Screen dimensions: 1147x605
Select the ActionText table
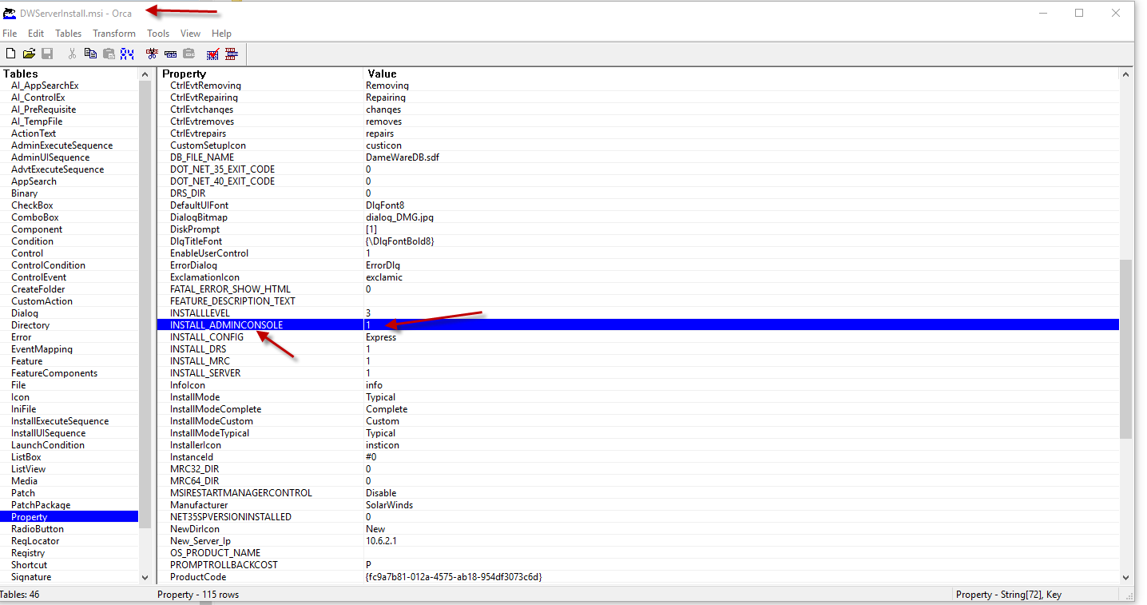pyautogui.click(x=34, y=133)
